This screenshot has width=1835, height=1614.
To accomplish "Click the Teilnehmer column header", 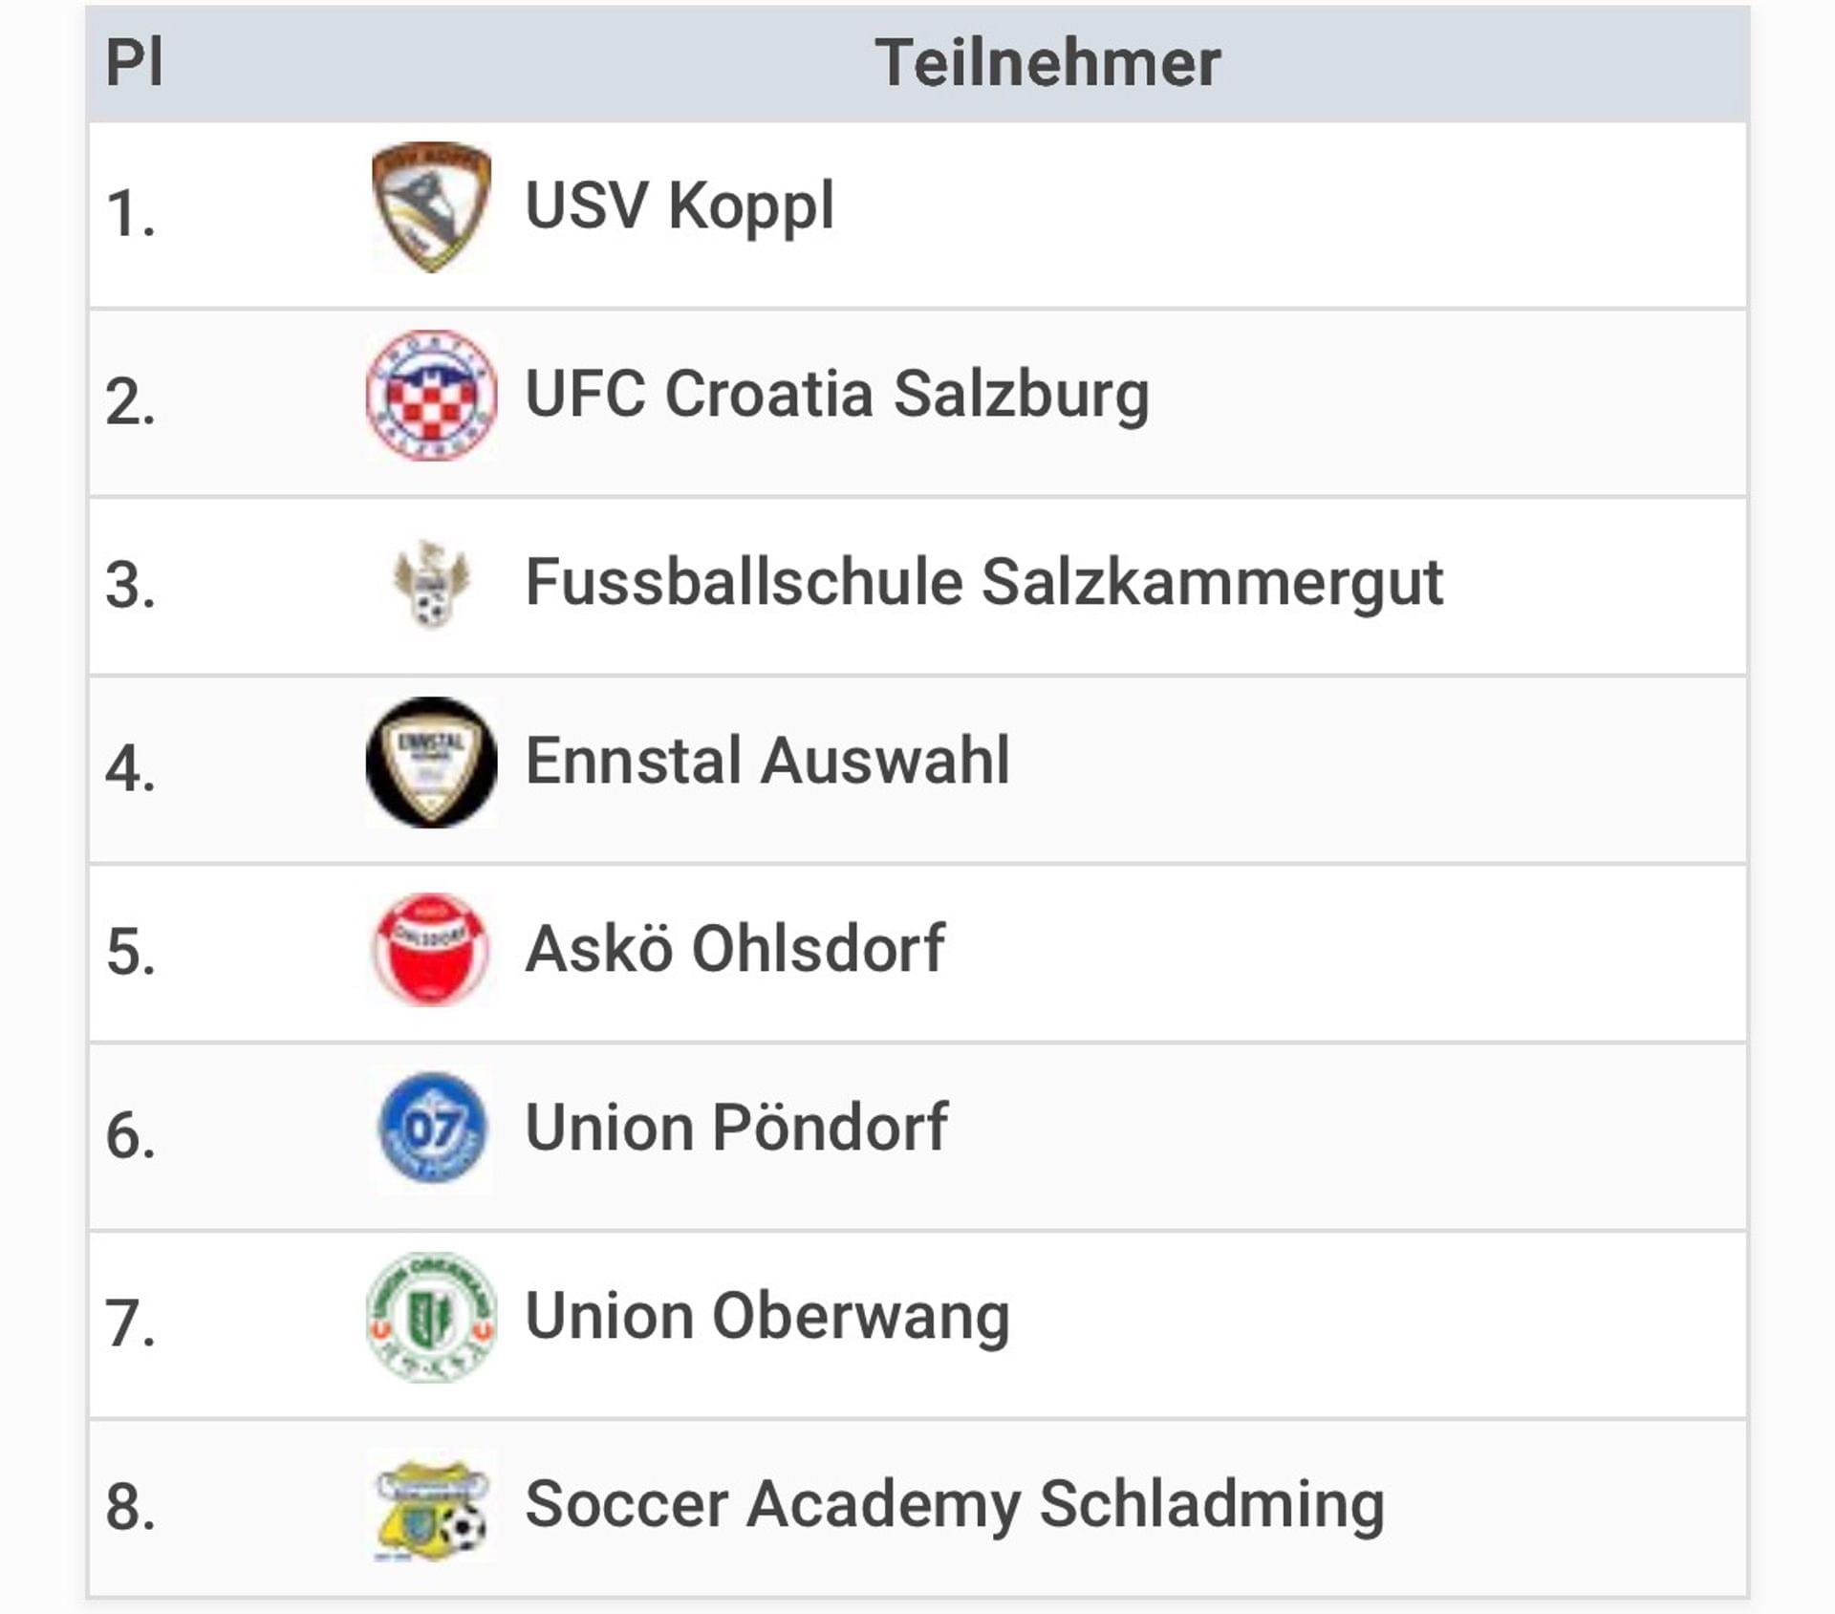I will 1047,63.
